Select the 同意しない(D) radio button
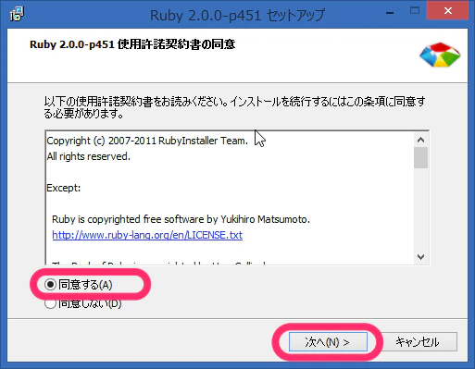Viewport: 475px width, 369px height. (50, 303)
